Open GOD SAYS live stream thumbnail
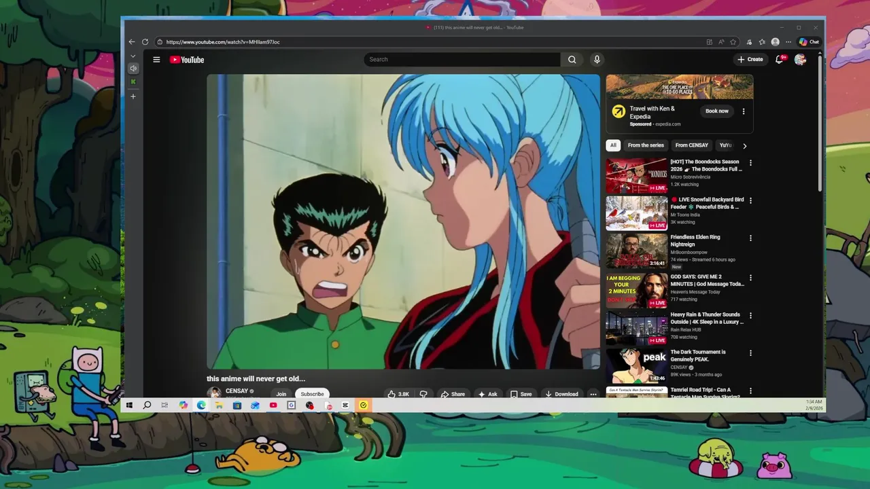Screen dimensions: 870x489 point(637,291)
